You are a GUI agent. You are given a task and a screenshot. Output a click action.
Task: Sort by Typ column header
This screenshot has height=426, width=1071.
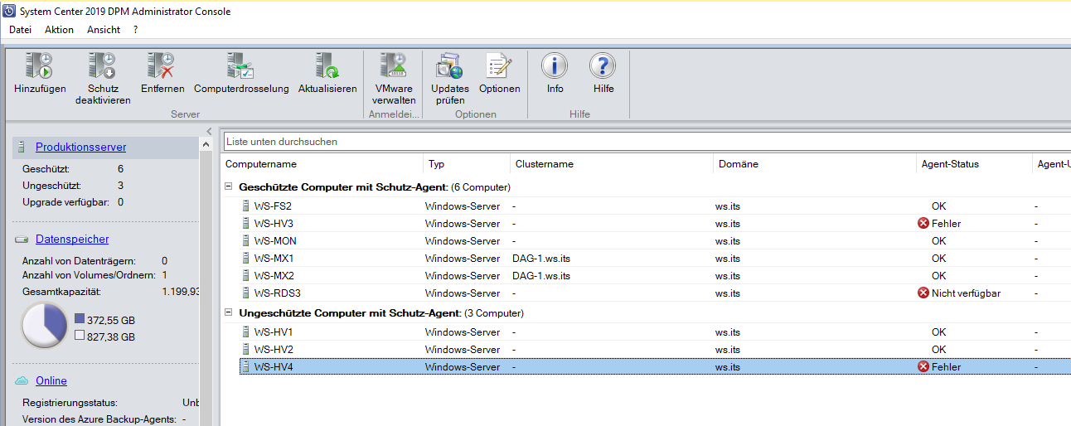467,164
